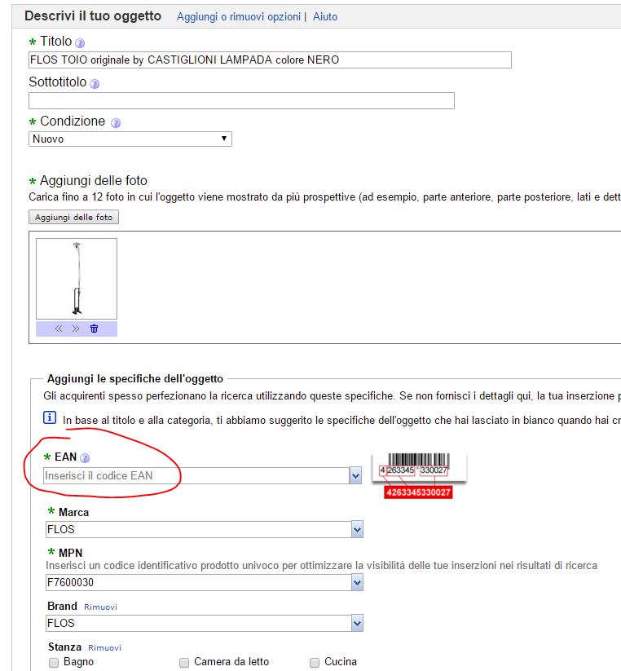The height and width of the screenshot is (671, 621).
Task: Expand the Marca dropdown arrow
Action: (357, 529)
